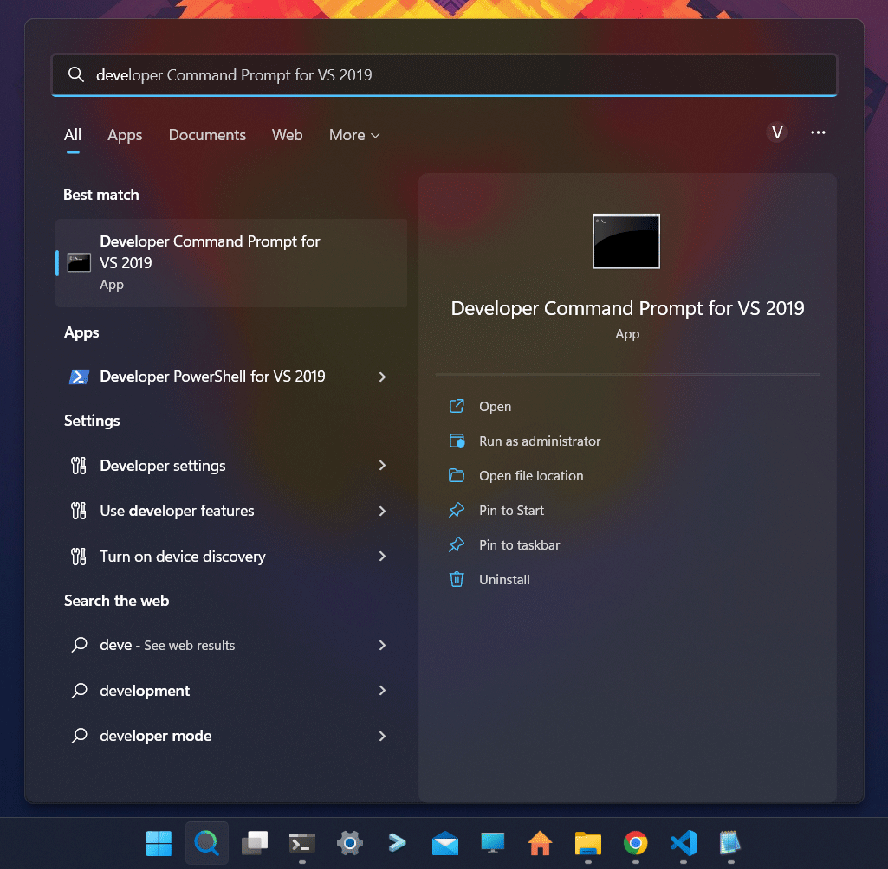Expand the Developer PowerShell for VS 2019 chevron
This screenshot has width=888, height=869.
pyautogui.click(x=382, y=377)
